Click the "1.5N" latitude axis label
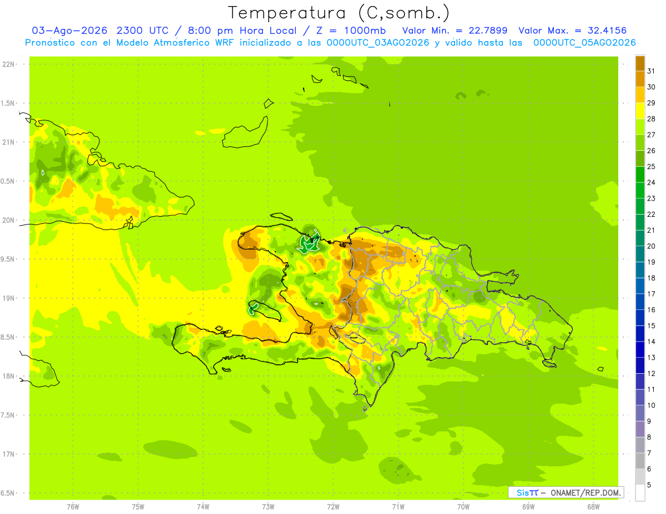666x514 pixels. pos(8,103)
